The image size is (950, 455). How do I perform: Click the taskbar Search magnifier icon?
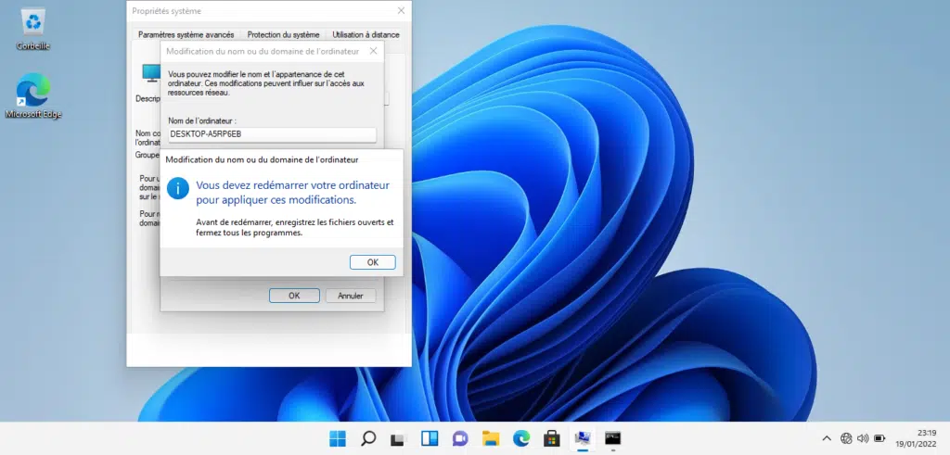[x=367, y=438]
